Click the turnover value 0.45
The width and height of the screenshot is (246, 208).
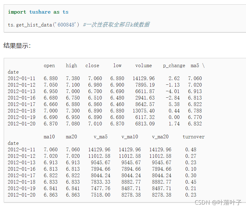[191, 182]
